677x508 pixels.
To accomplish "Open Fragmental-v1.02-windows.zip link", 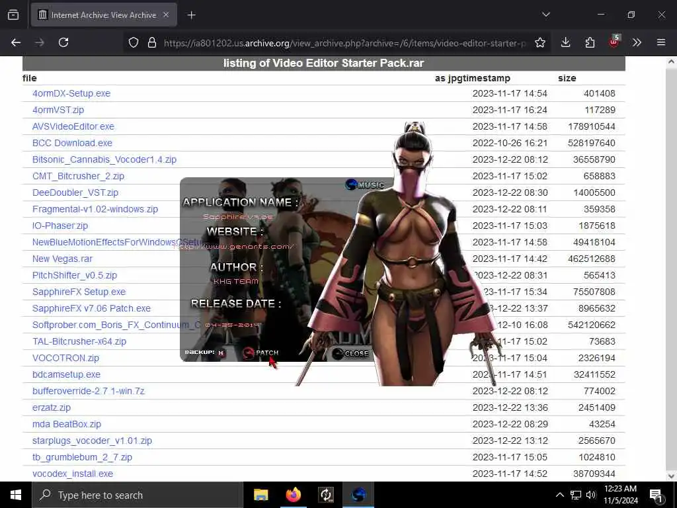I will click(95, 209).
